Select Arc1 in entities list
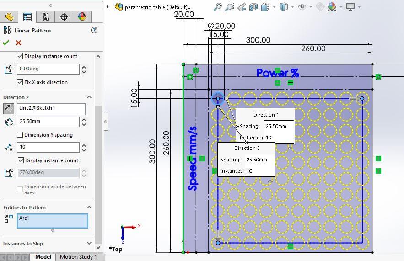 pyautogui.click(x=24, y=218)
